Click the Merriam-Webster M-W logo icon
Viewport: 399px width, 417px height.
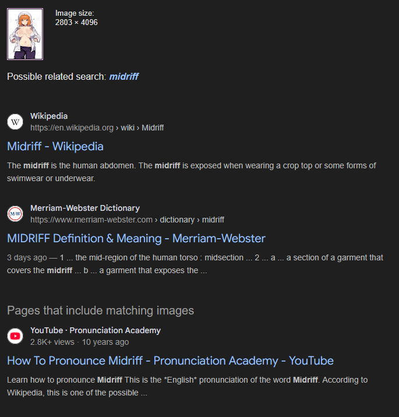point(15,214)
